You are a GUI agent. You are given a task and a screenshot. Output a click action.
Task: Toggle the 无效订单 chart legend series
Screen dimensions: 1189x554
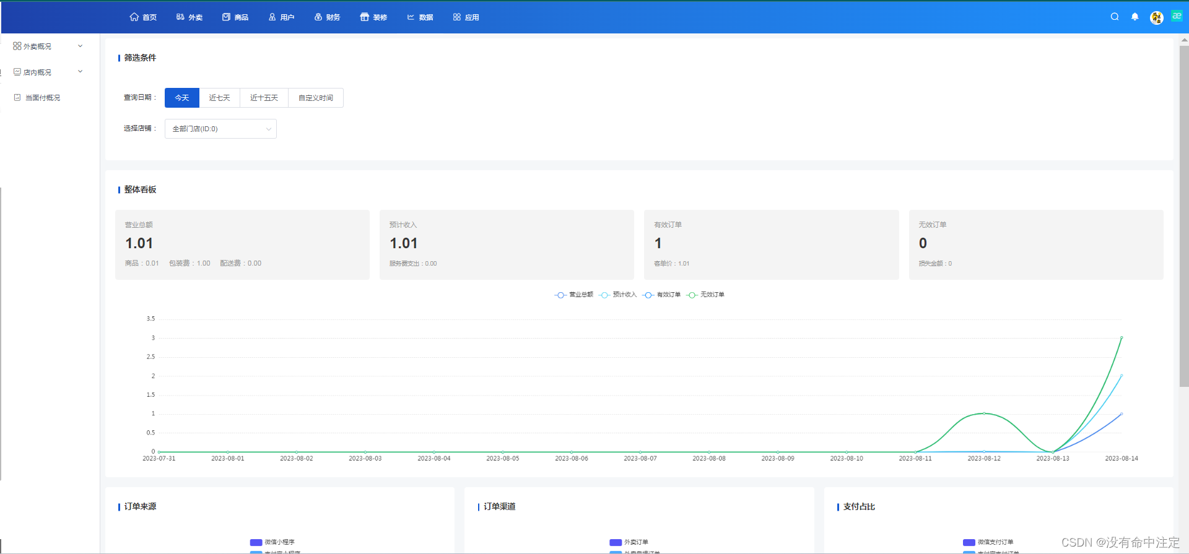click(705, 295)
